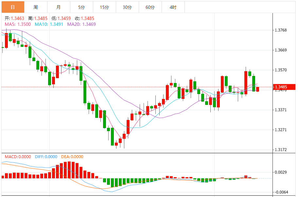Image resolution: width=298 pixels, height=197 pixels.
Task: Click the MA20: 1.3469 indicator label
Action: pyautogui.click(x=81, y=24)
